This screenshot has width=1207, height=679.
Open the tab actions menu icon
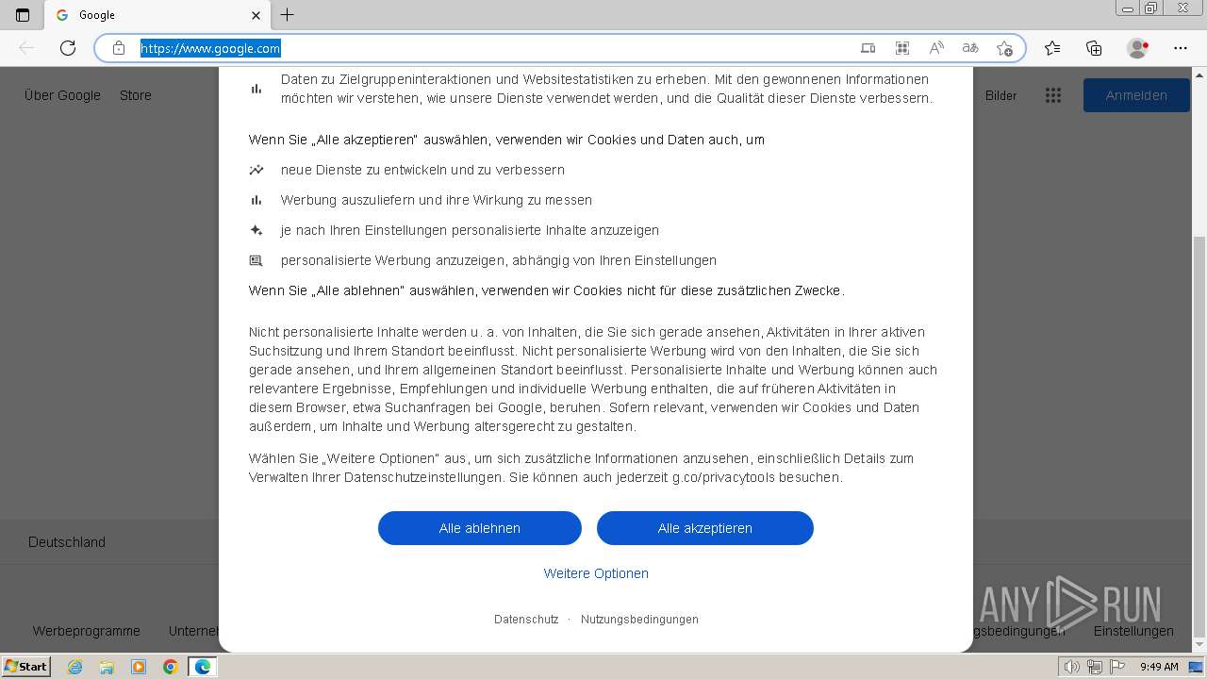click(23, 15)
